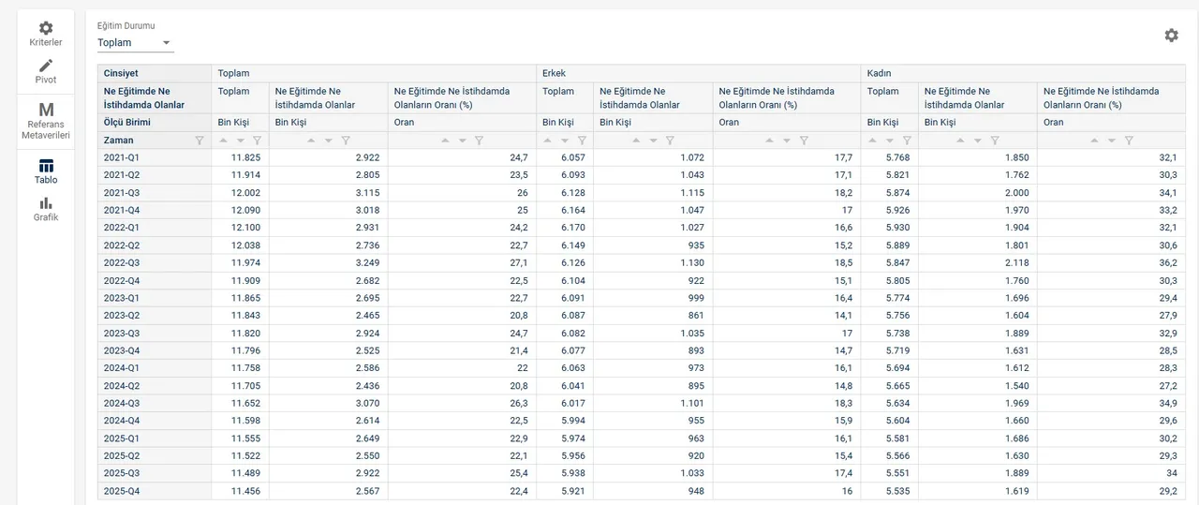Viewport: 1199px width, 505px height.
Task: Click the Kadın group header
Action: pyautogui.click(x=879, y=73)
